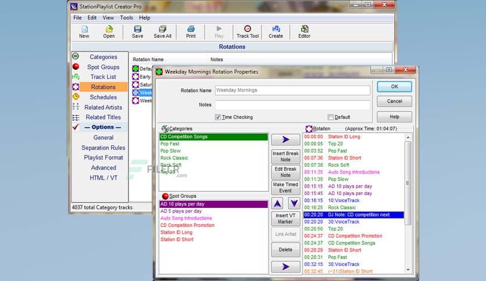Click the move down arrow button
Viewport: 486px width, 281px height.
click(x=294, y=203)
